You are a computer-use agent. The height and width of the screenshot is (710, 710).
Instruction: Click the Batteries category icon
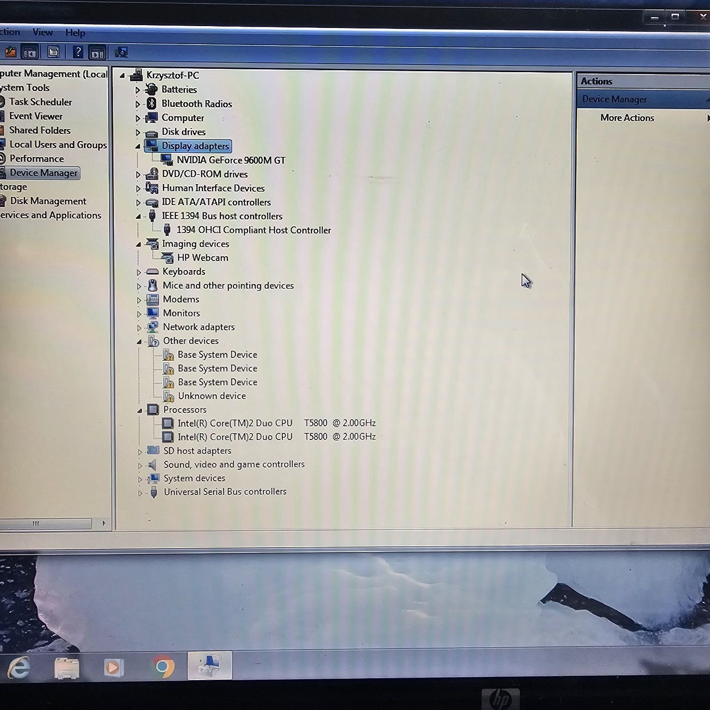(x=151, y=89)
